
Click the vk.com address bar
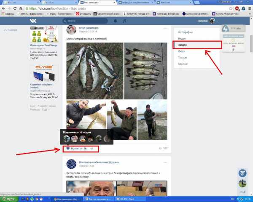click(126, 8)
